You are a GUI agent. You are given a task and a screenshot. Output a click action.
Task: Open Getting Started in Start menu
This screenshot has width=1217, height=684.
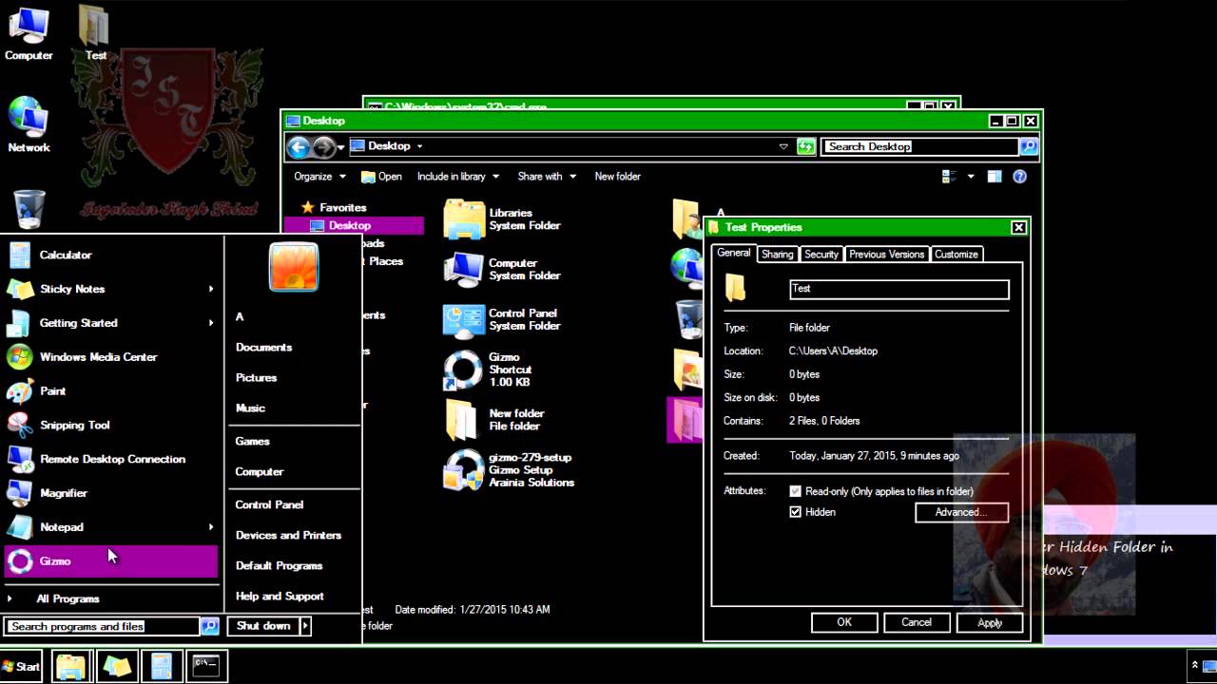click(111, 323)
